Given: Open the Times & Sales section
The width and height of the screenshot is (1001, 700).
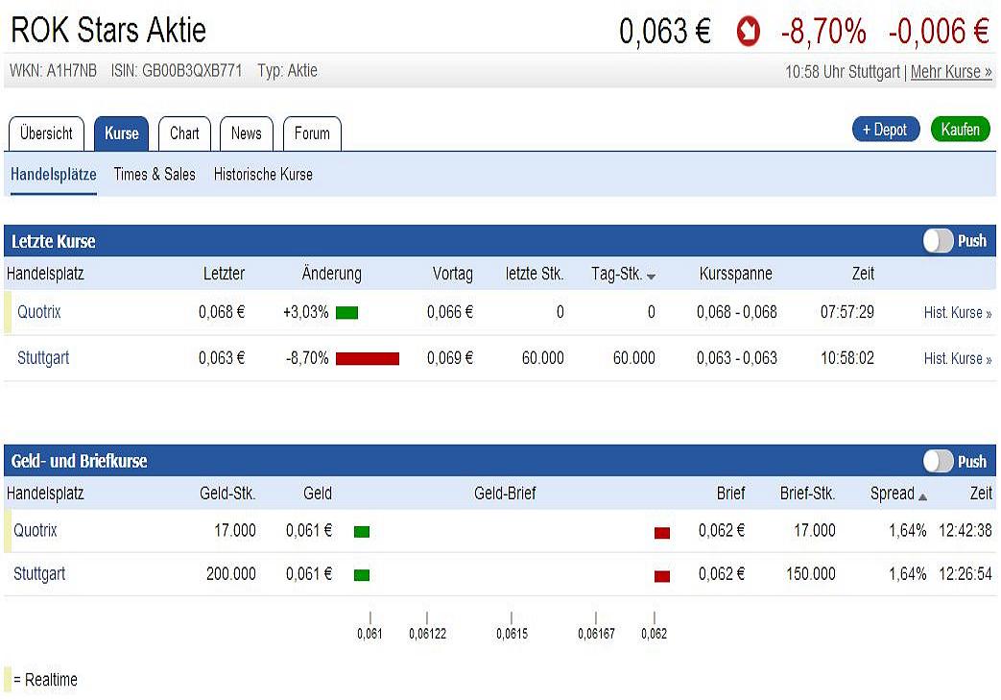Looking at the screenshot, I should click(154, 175).
